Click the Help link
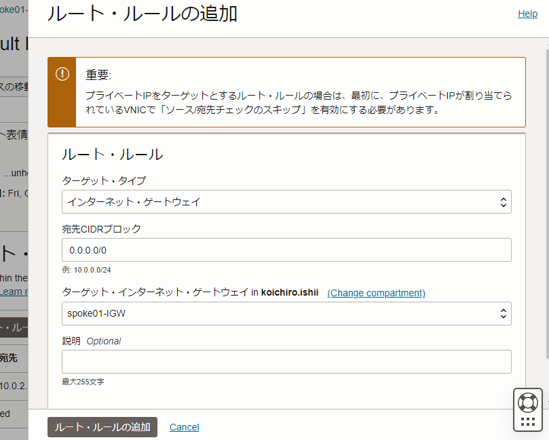Screen dimensions: 549x440 point(527,14)
